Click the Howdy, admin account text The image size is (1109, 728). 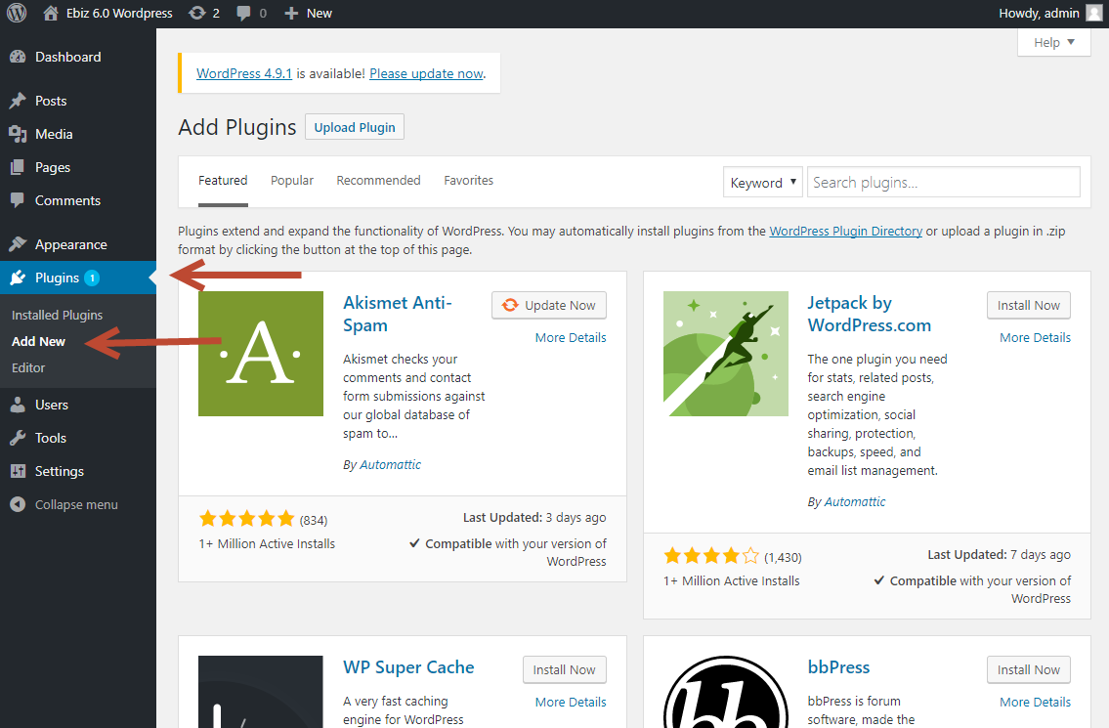[1039, 13]
